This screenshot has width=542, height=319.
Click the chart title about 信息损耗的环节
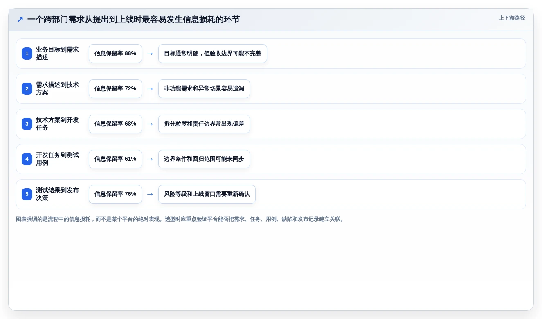click(133, 20)
